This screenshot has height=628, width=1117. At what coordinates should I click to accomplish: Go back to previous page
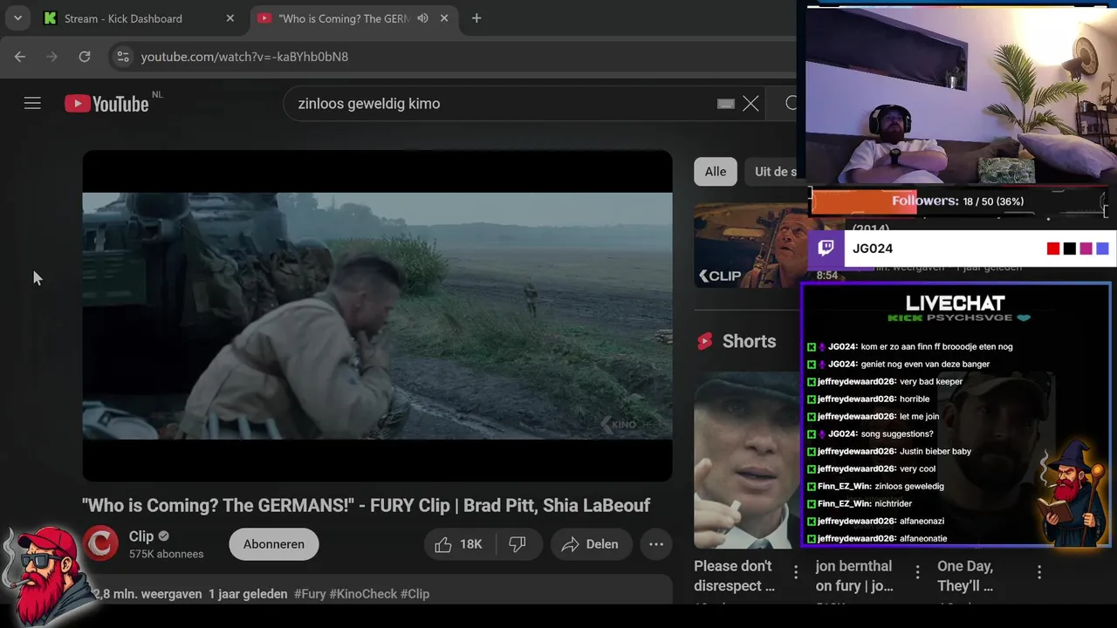[x=20, y=57]
